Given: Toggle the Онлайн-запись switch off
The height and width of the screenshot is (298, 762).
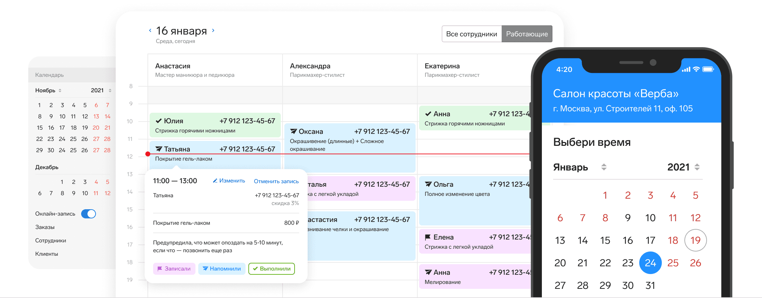Looking at the screenshot, I should [89, 214].
